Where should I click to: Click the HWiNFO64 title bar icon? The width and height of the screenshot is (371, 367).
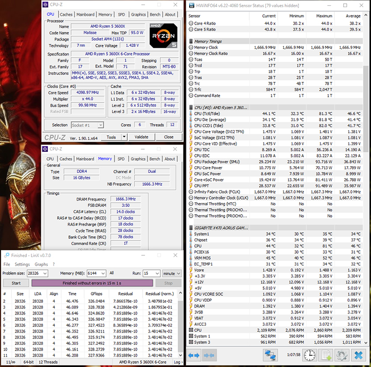191,6
